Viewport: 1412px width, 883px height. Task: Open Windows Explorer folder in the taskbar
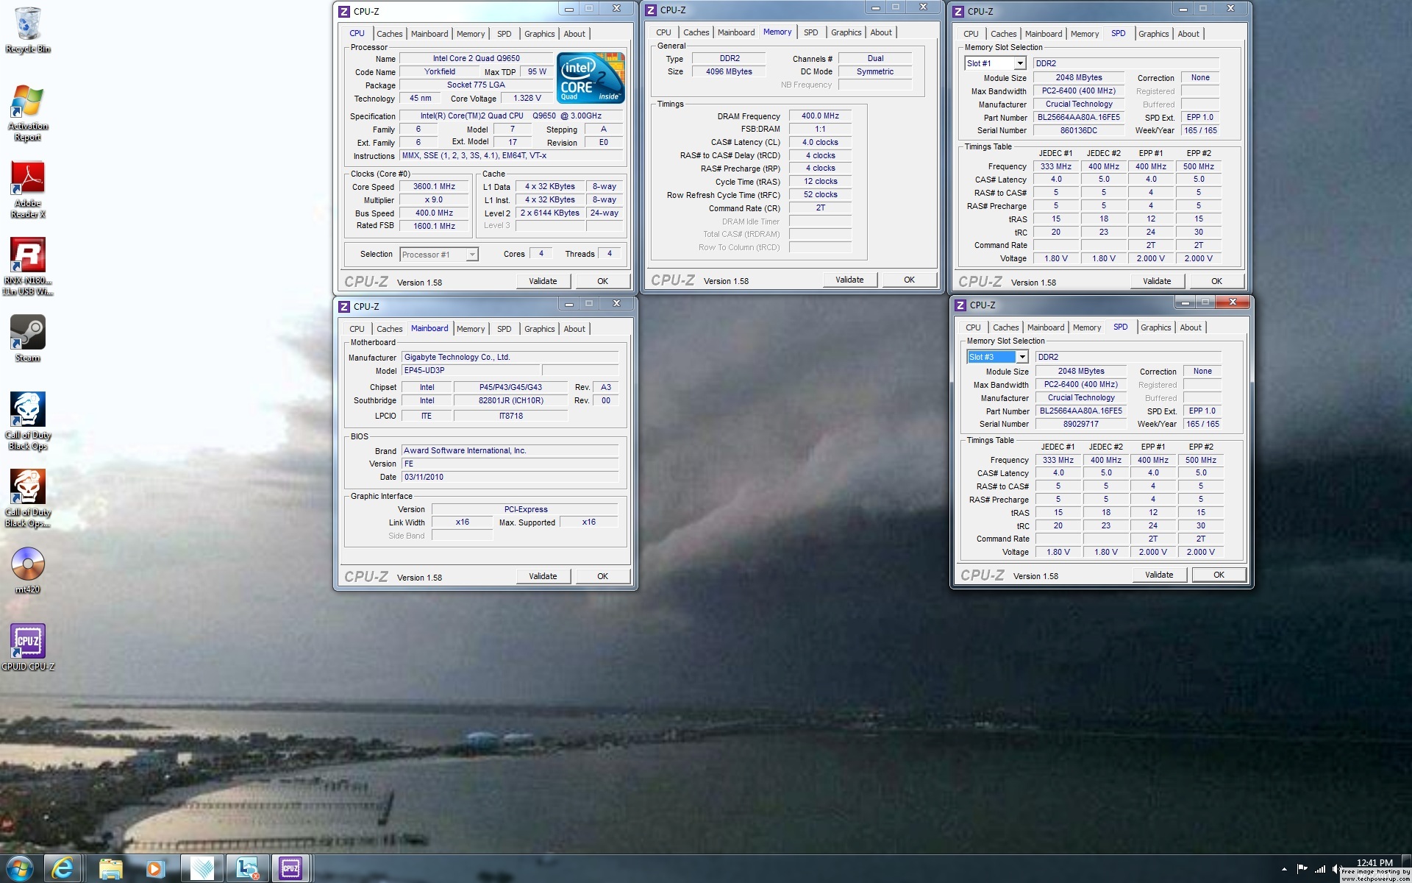110,869
